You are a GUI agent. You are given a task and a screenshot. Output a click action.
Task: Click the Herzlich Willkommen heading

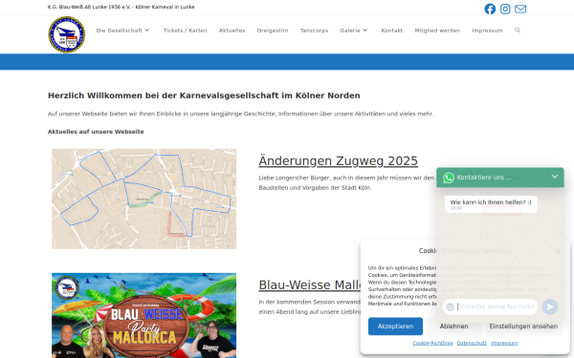click(x=204, y=95)
